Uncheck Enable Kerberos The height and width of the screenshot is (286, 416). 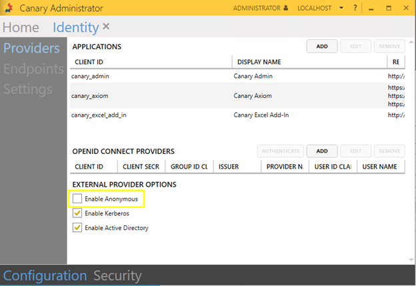77,213
